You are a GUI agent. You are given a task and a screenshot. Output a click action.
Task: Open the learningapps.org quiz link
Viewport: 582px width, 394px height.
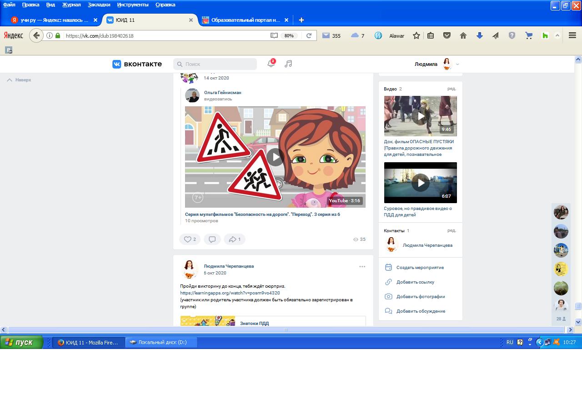pyautogui.click(x=230, y=293)
